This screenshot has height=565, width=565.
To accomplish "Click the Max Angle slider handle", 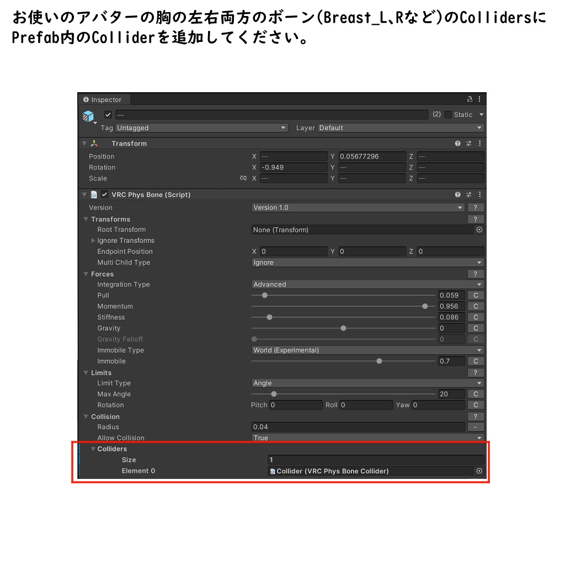I will pyautogui.click(x=274, y=394).
